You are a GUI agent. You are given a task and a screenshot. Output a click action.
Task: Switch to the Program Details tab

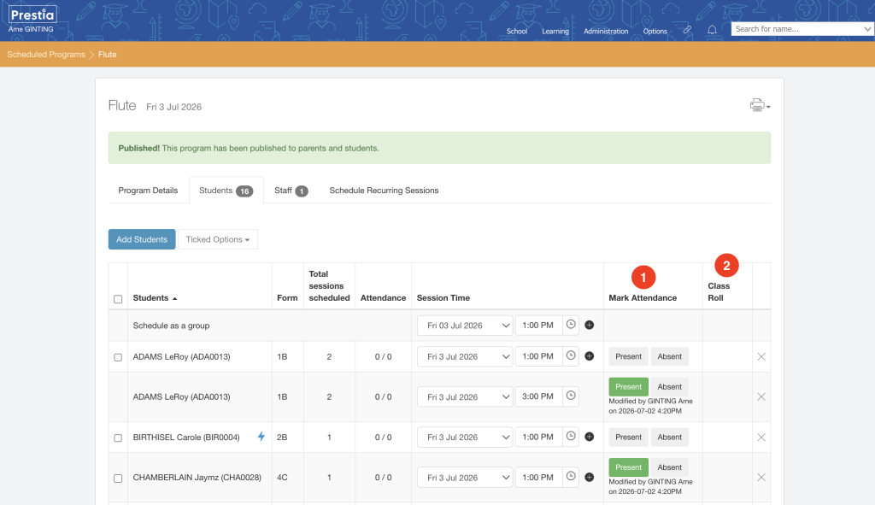pyautogui.click(x=148, y=191)
